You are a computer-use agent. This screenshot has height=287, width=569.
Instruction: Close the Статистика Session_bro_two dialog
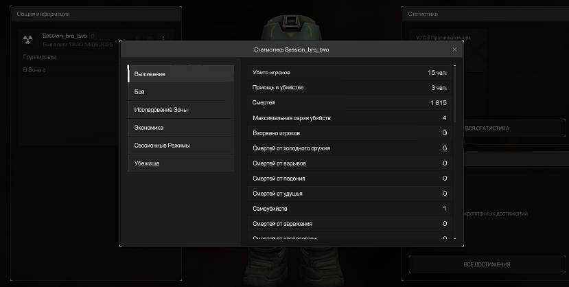(454, 49)
